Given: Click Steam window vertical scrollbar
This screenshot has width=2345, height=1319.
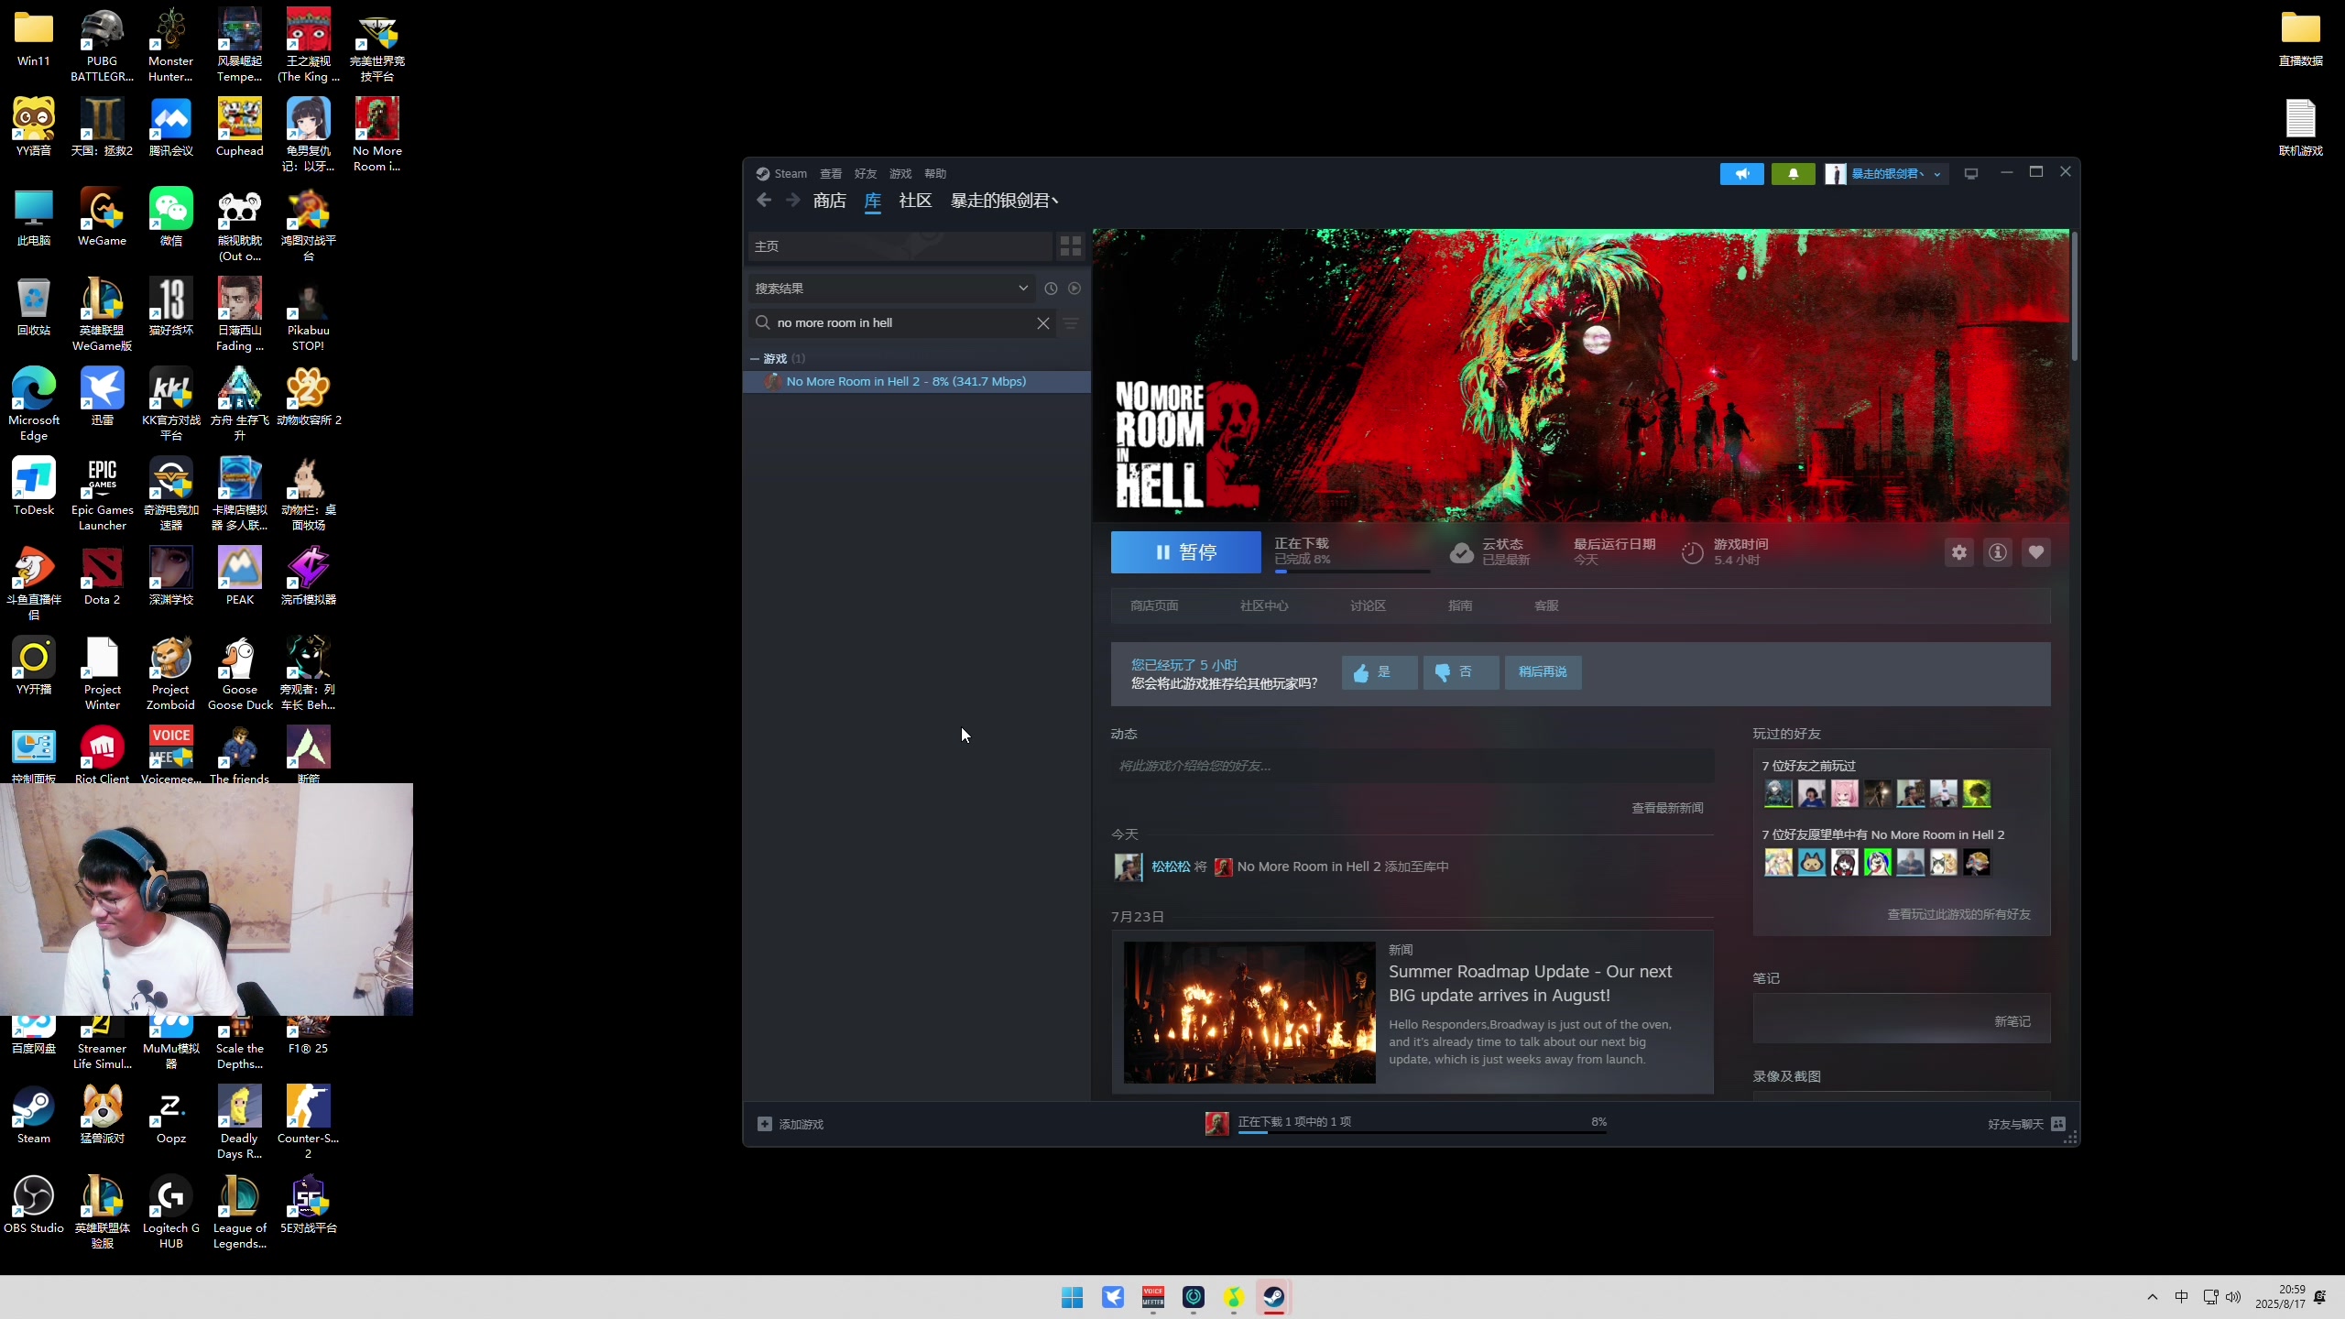Looking at the screenshot, I should [2074, 297].
